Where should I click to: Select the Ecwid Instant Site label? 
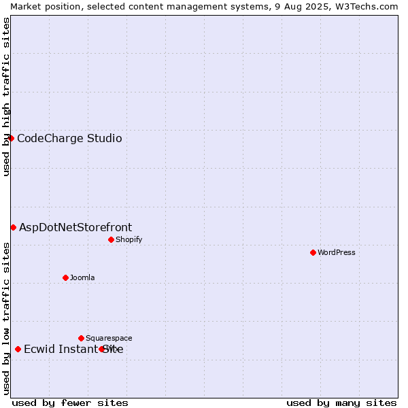pos(73,350)
